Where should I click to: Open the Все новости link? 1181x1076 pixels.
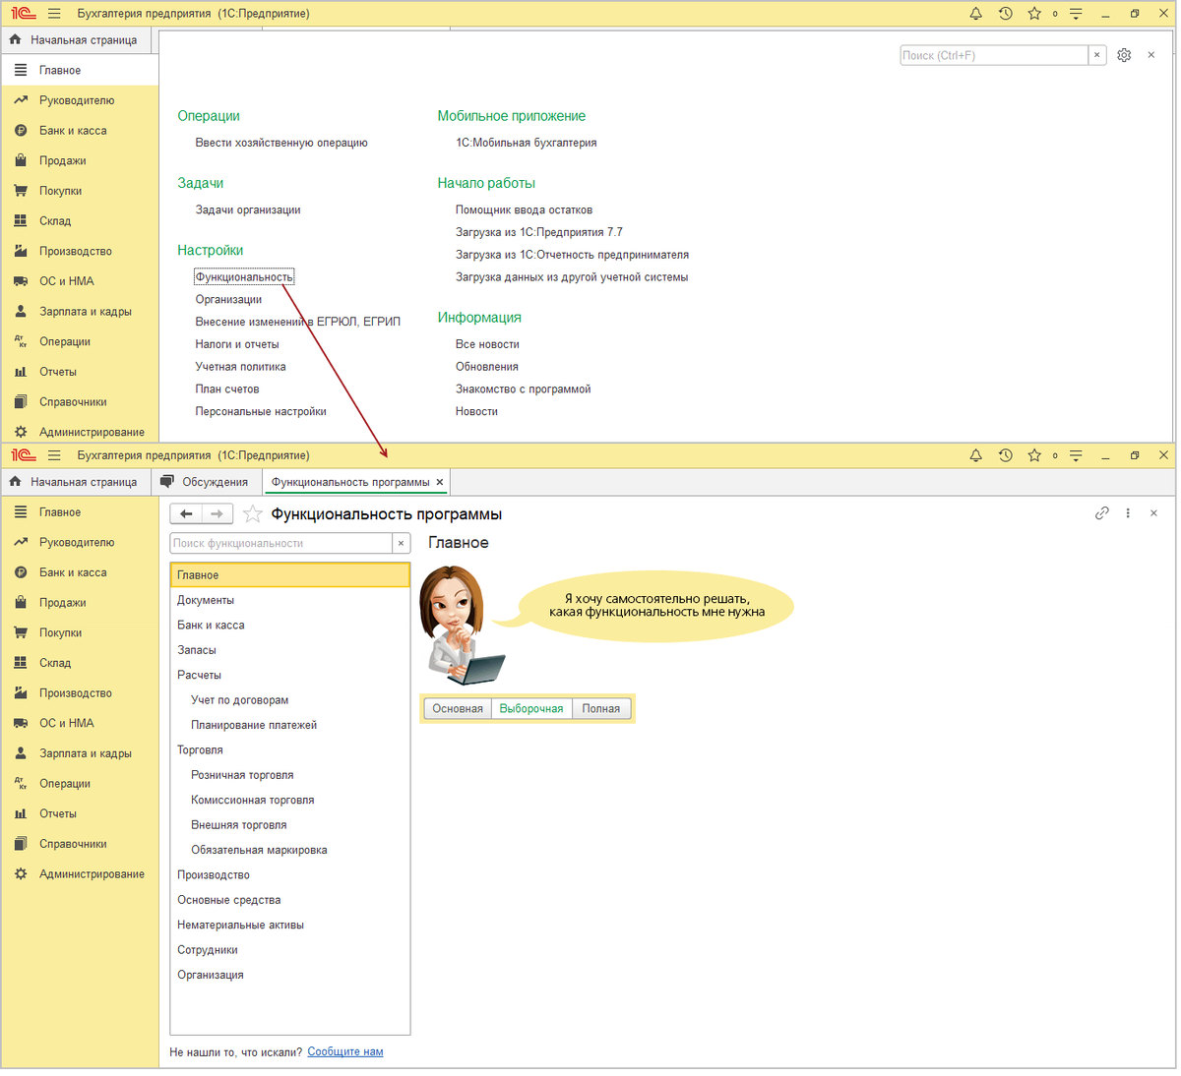(487, 344)
